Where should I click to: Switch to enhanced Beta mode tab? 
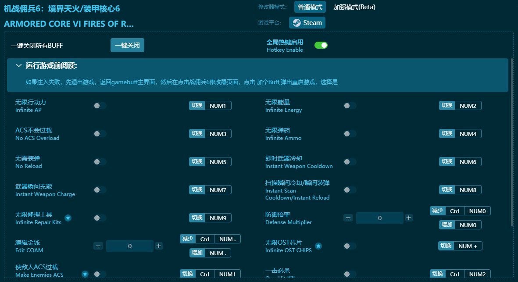coord(354,7)
